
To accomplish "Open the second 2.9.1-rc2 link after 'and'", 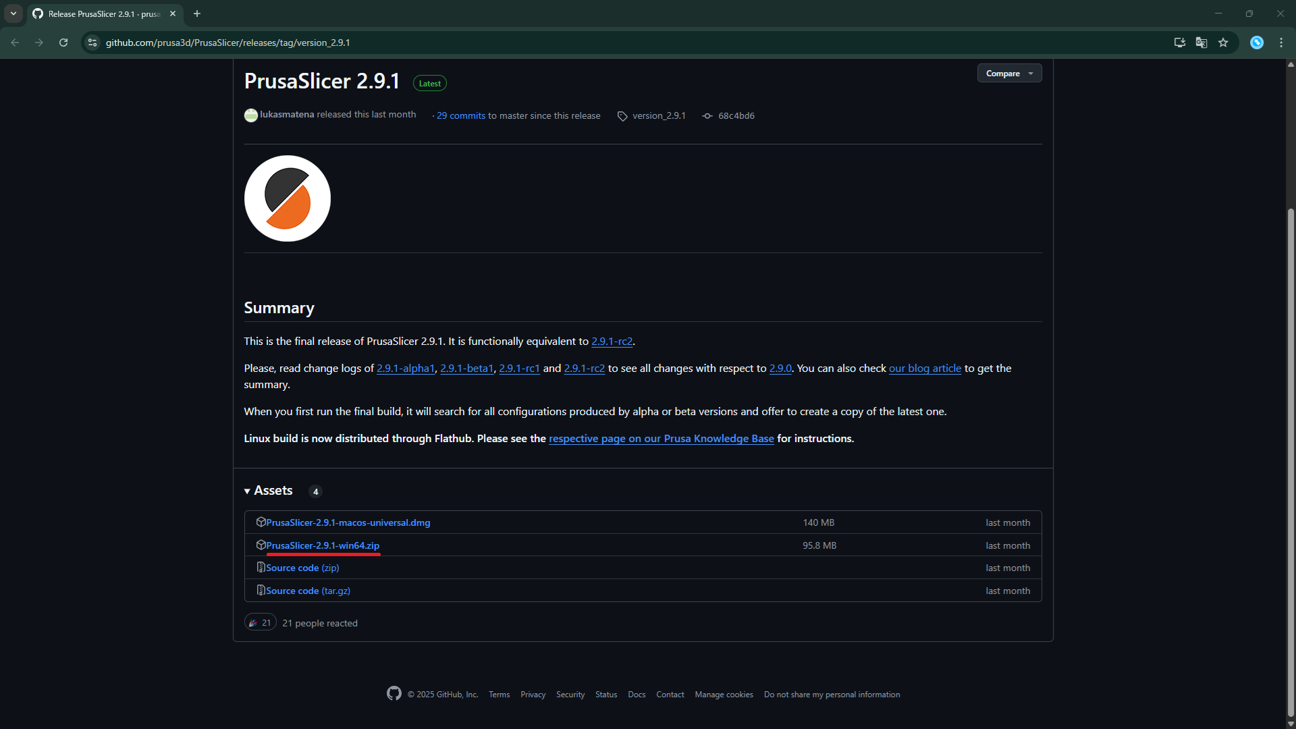I will [x=585, y=369].
